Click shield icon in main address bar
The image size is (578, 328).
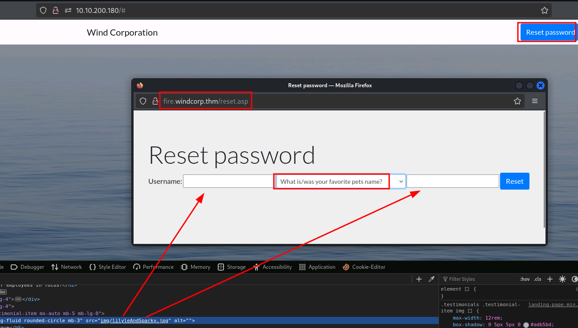click(x=43, y=10)
